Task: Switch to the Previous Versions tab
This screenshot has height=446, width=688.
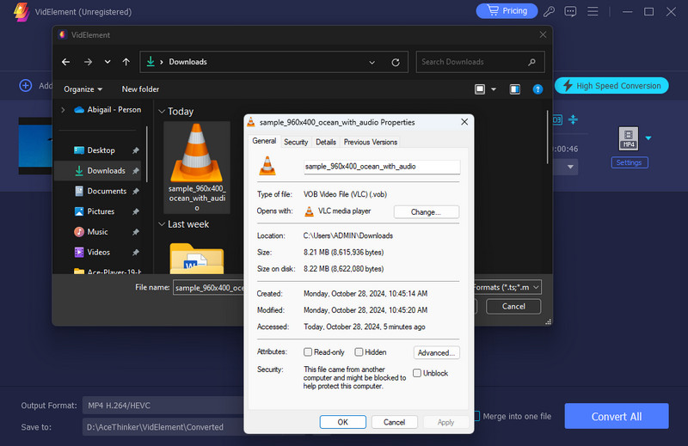Action: tap(371, 142)
